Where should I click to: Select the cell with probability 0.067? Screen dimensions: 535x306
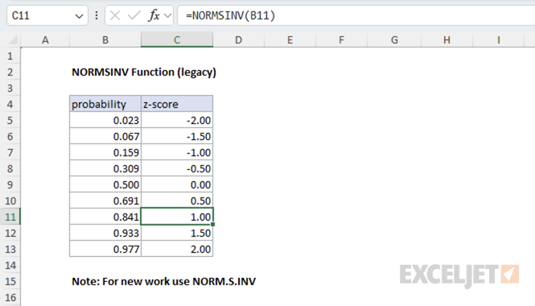(x=105, y=136)
